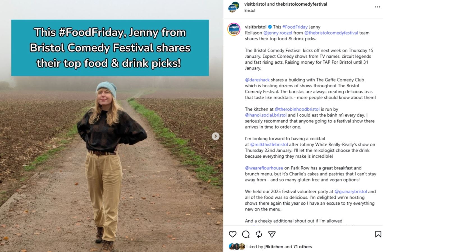Open the @milkthistlebristol mention link
Viewport: 449px width, 252px height.
pos(269,144)
